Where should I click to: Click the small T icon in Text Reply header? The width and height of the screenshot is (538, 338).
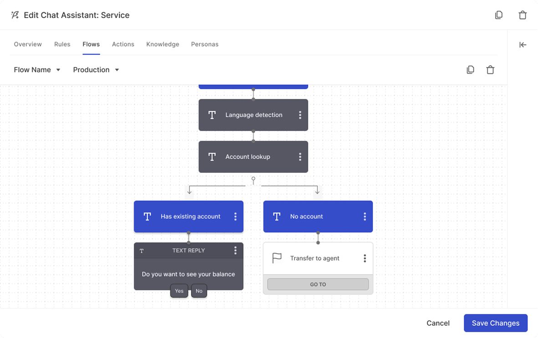point(142,251)
